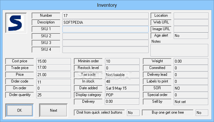Click inside the Notes text area
This screenshot has height=122, width=214.
179,50
